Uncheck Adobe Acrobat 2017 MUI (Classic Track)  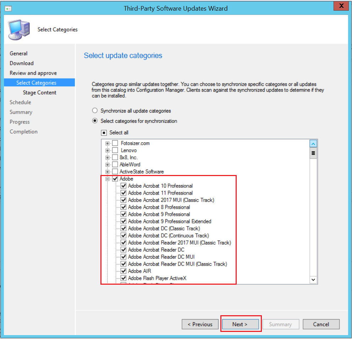pos(123,200)
